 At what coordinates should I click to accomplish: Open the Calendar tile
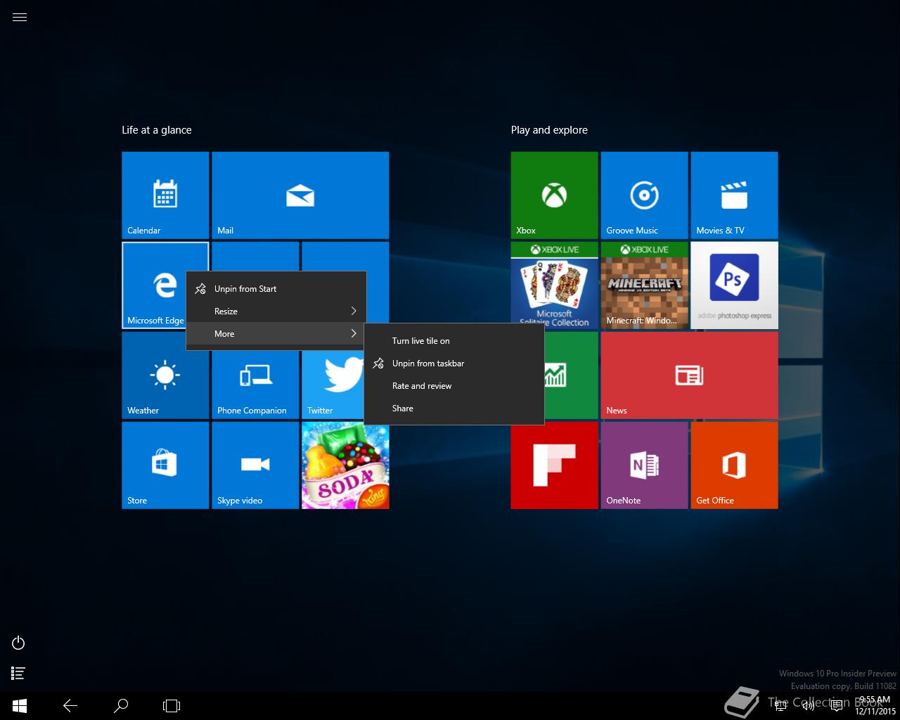[165, 195]
